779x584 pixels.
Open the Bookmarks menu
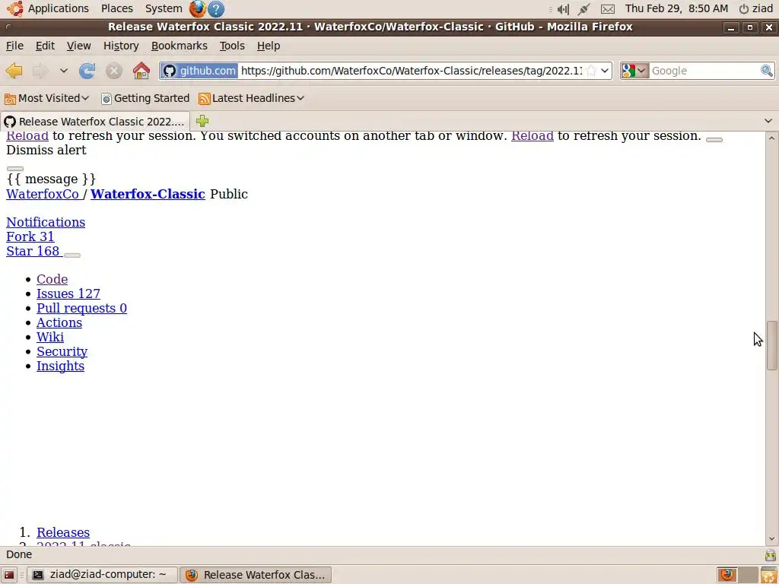[x=180, y=46]
